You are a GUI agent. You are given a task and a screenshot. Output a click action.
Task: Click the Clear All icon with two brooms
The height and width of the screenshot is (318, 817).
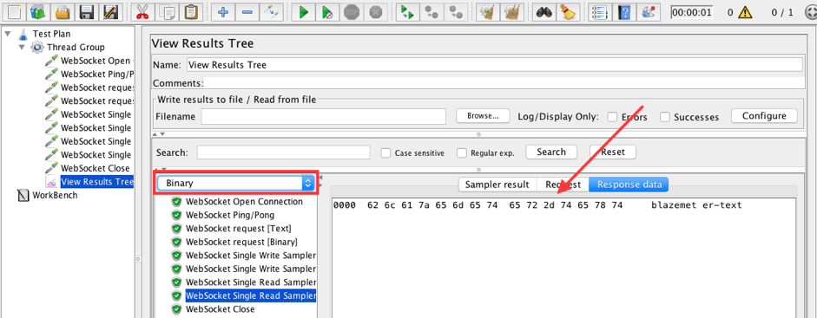tap(512, 11)
